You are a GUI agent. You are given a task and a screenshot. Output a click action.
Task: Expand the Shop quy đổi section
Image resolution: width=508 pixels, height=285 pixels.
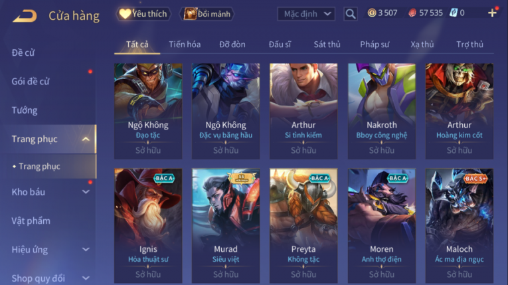tap(86, 278)
